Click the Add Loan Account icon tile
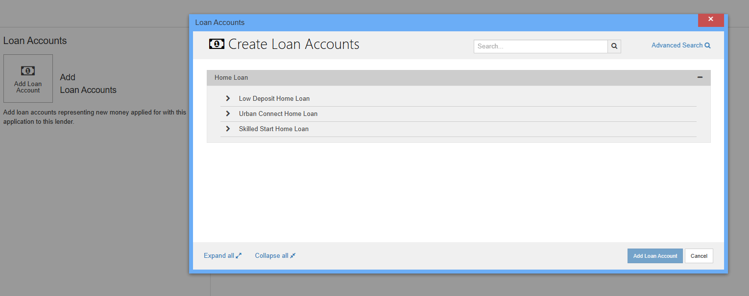 [28, 78]
